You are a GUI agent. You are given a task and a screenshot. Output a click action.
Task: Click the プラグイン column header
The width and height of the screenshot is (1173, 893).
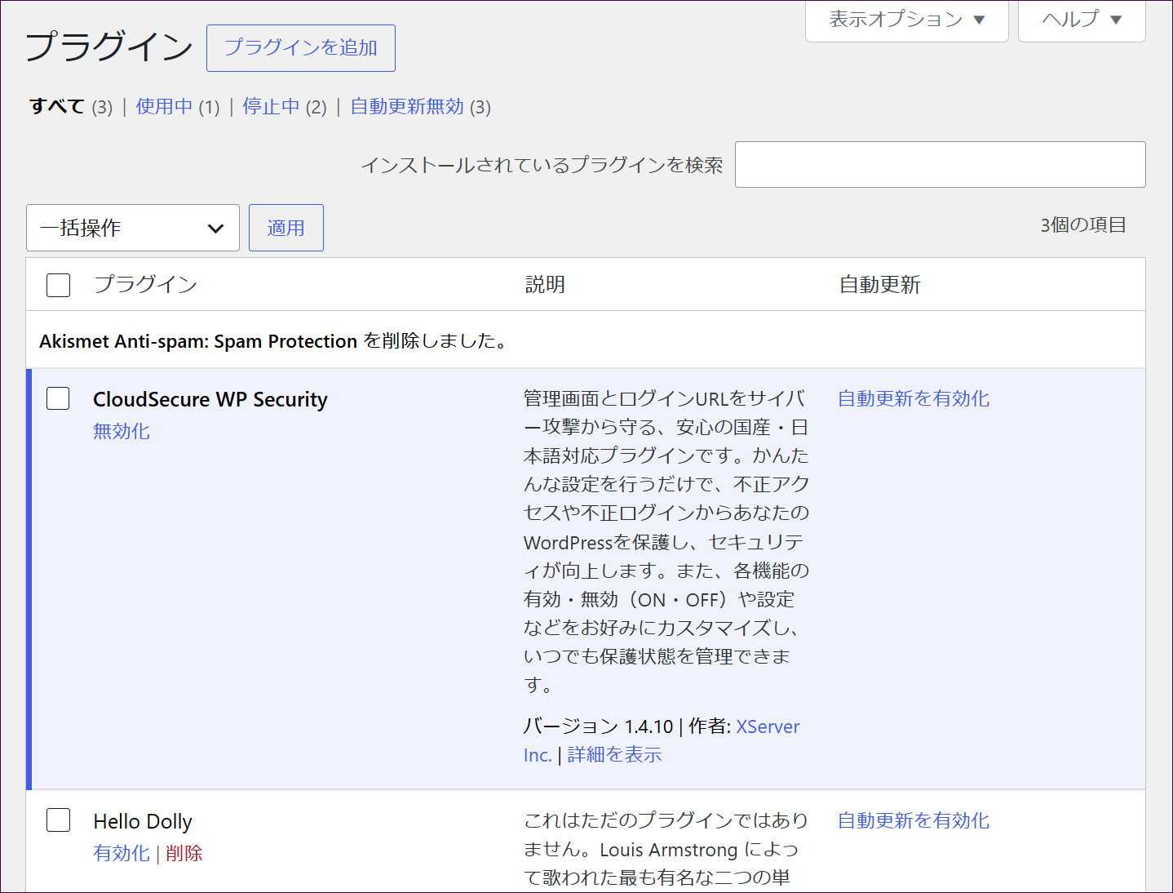point(145,284)
